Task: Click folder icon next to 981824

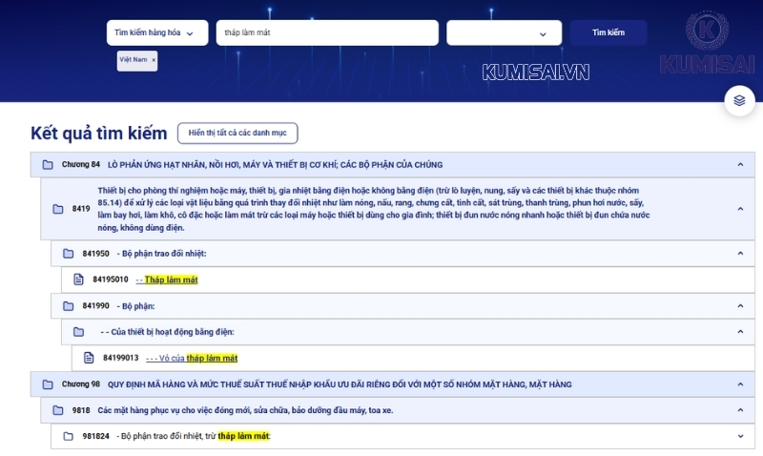Action: pyautogui.click(x=69, y=436)
